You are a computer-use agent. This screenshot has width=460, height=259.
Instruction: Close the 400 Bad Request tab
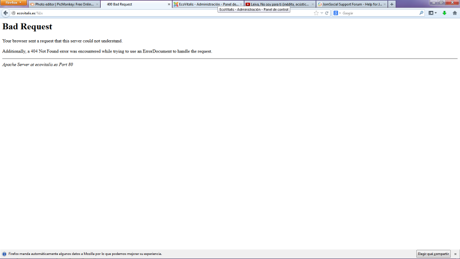click(x=168, y=4)
